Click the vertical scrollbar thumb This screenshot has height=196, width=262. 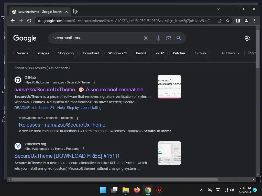(258, 49)
